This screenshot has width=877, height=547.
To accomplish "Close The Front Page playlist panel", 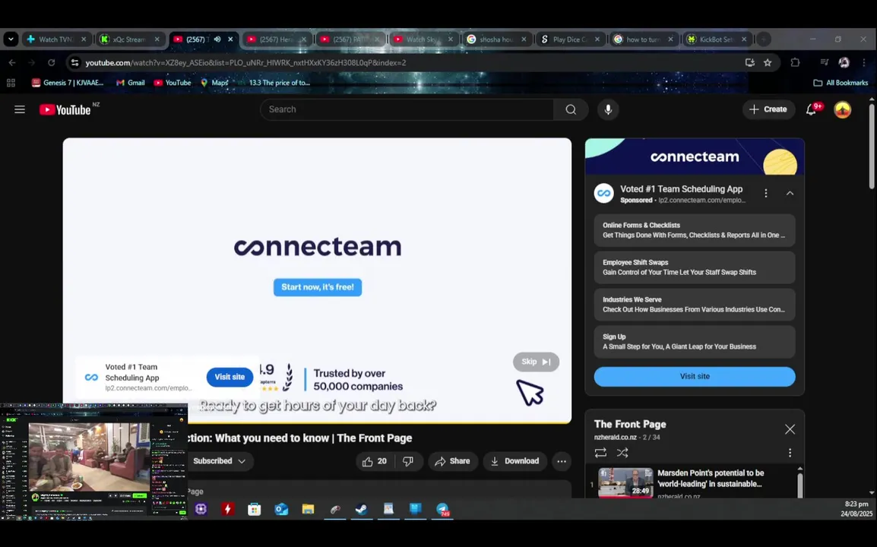I will [790, 429].
